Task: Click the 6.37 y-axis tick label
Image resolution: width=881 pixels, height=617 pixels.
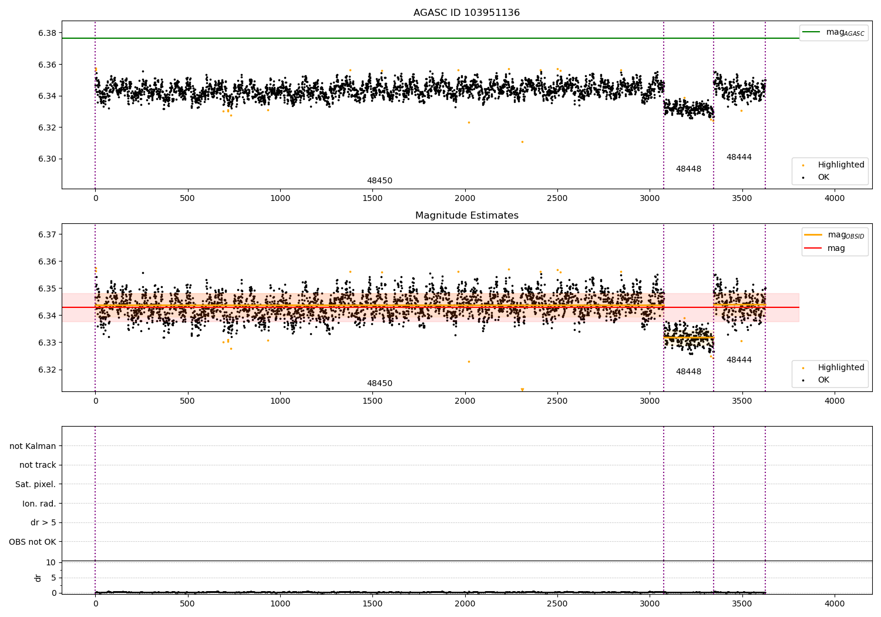Action: tap(48, 234)
